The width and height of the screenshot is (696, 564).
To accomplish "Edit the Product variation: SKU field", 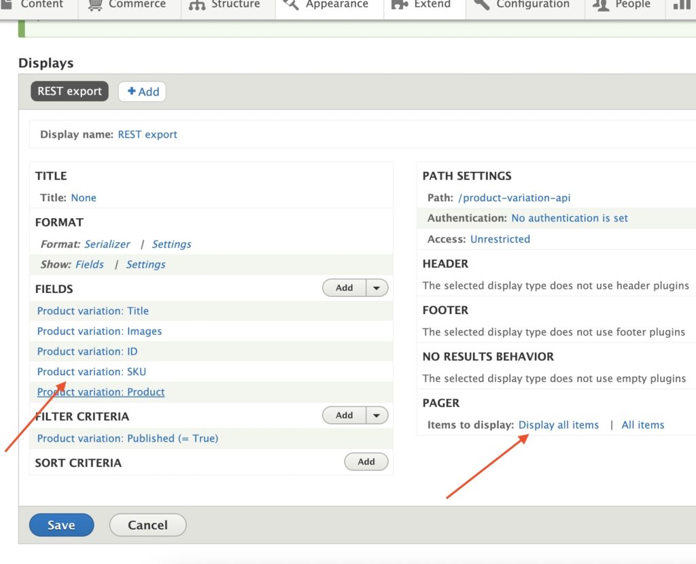I will pos(92,372).
